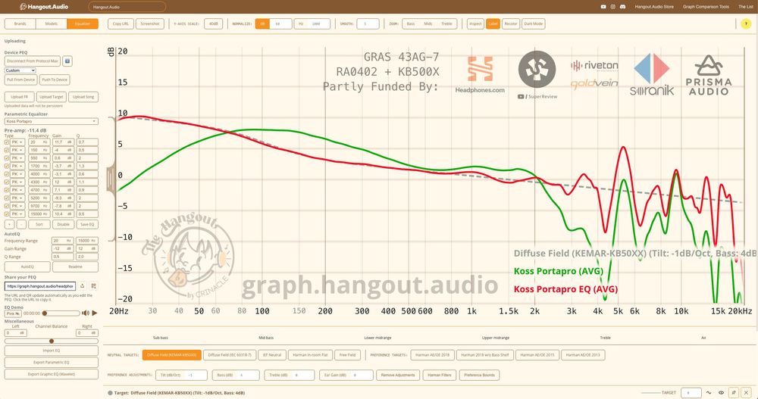Image resolution: width=758 pixels, height=399 pixels.
Task: Switch to the Models tab
Action: tap(52, 23)
